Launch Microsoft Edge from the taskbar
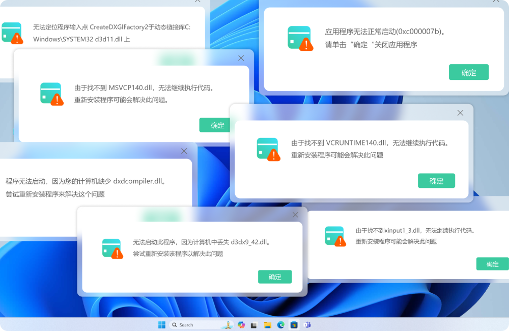This screenshot has height=331, width=509. (281, 324)
